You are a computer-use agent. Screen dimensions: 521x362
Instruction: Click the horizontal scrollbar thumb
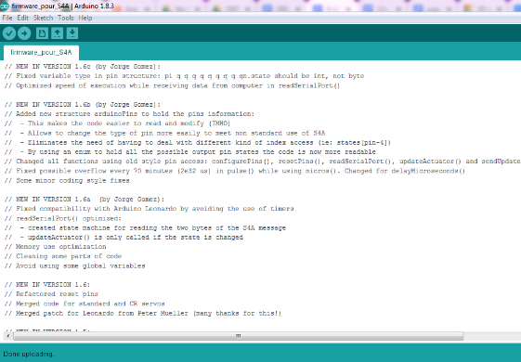[239, 336]
